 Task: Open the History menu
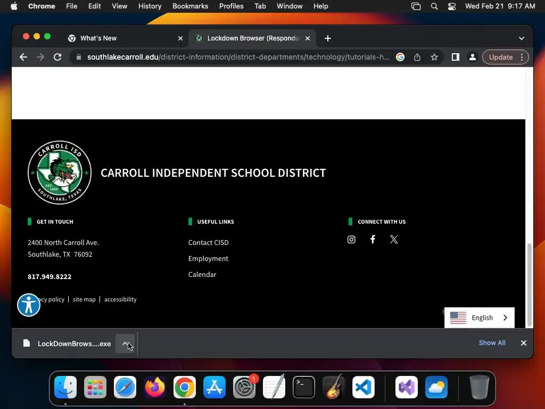pyautogui.click(x=150, y=6)
